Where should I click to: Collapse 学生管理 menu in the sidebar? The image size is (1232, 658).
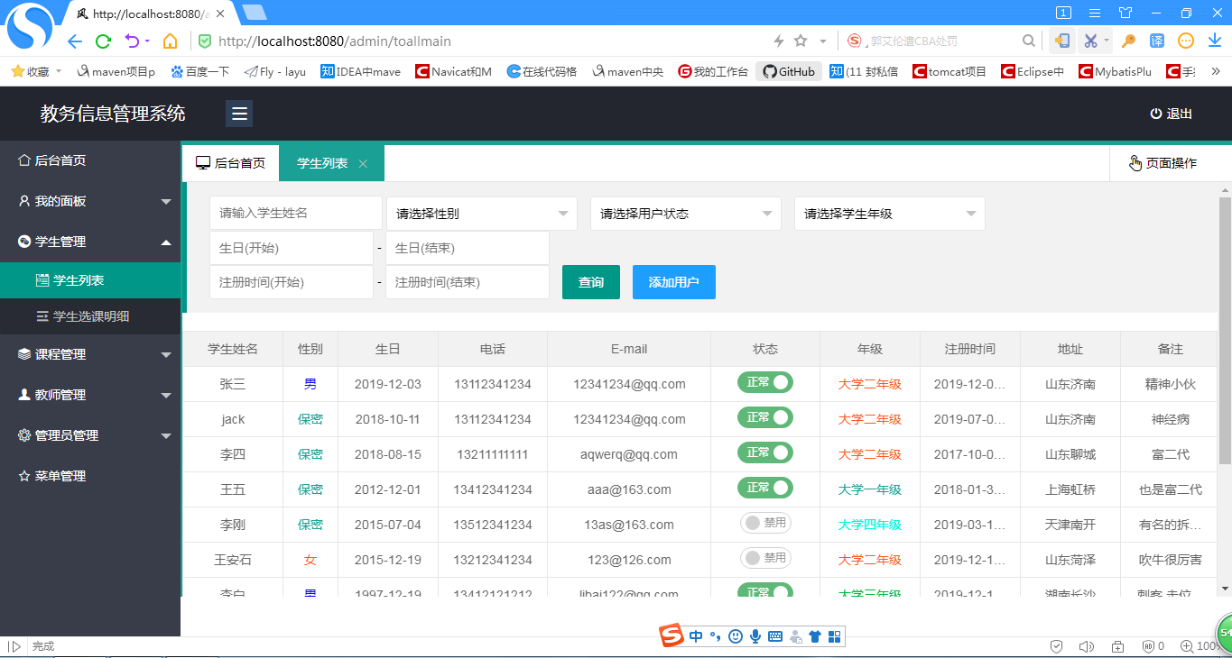90,242
